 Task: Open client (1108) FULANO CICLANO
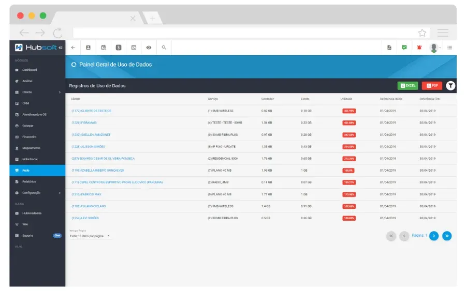[x=89, y=206]
